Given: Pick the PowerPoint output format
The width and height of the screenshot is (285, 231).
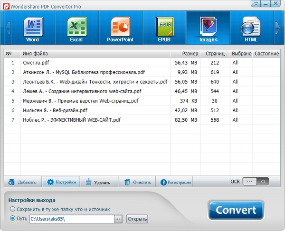Looking at the screenshot, I should (x=120, y=28).
